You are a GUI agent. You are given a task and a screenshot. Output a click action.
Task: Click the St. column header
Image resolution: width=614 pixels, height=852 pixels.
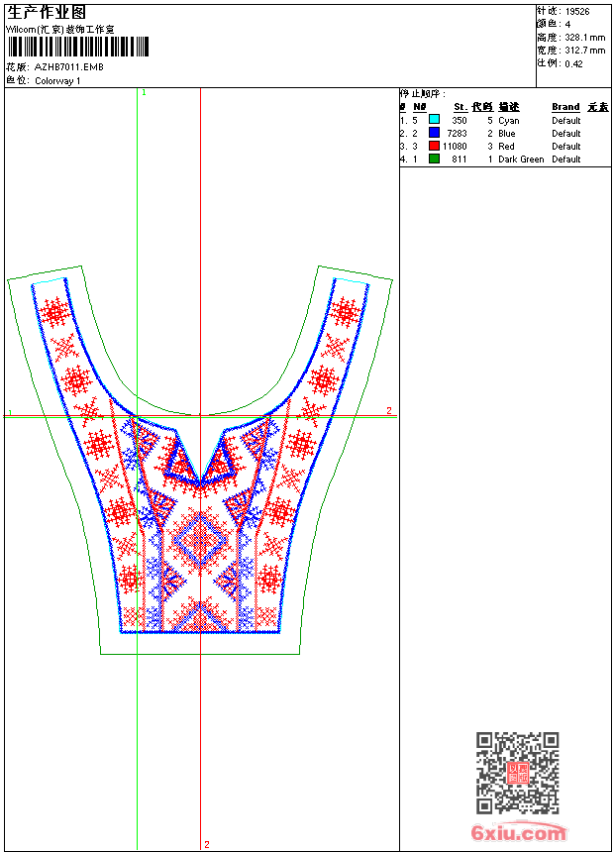pos(460,107)
